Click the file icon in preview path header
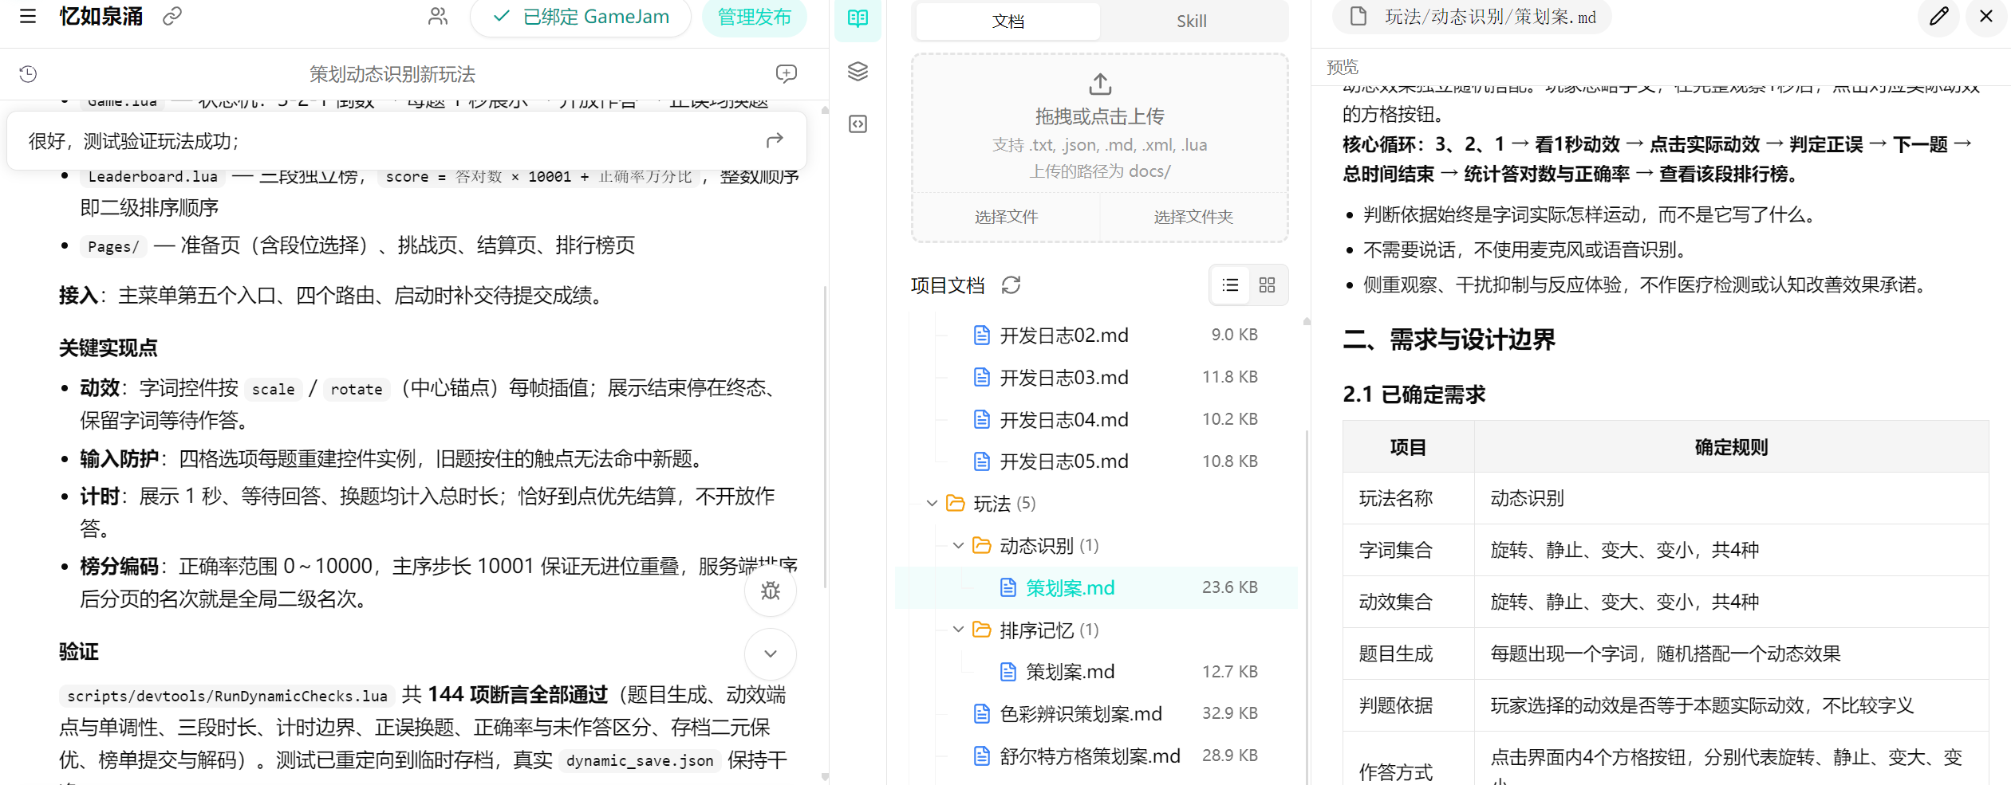This screenshot has width=2011, height=785. [1358, 16]
